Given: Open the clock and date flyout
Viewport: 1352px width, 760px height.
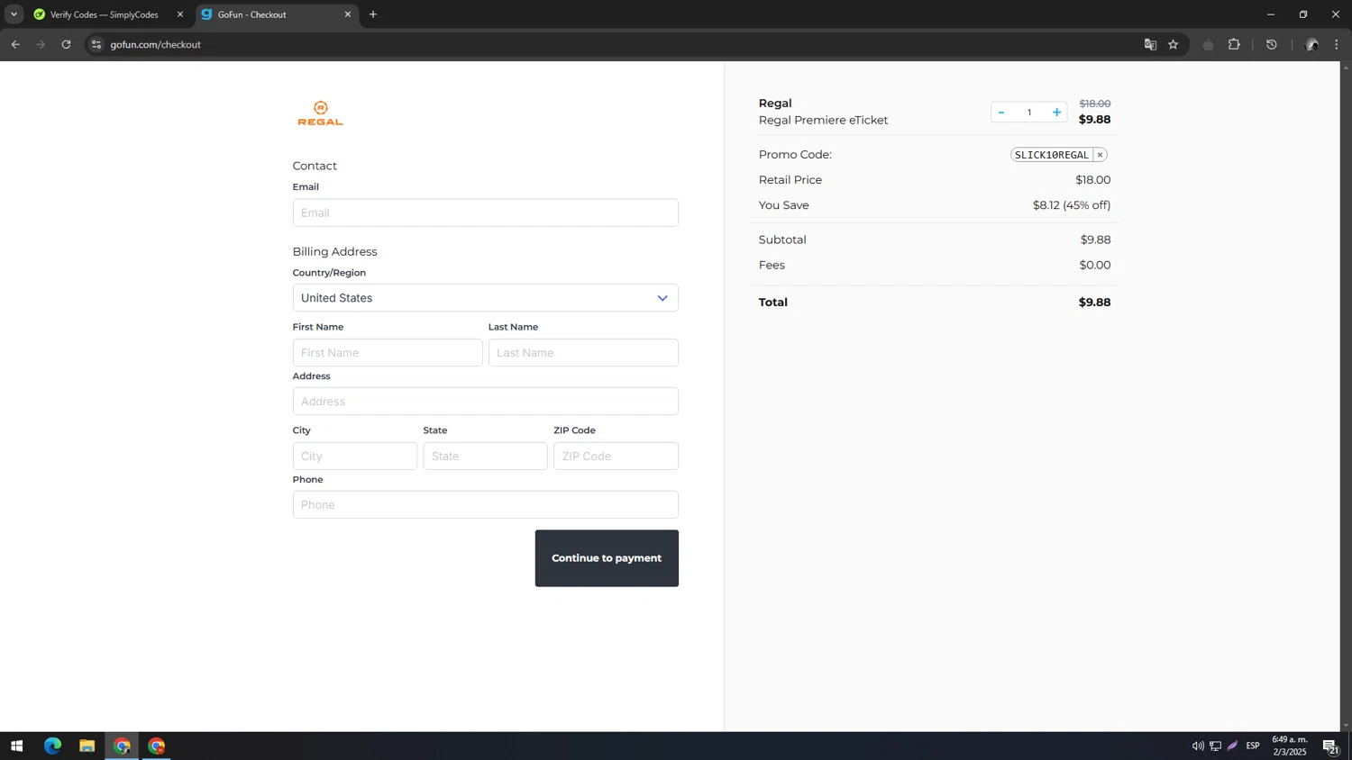Looking at the screenshot, I should [x=1290, y=746].
